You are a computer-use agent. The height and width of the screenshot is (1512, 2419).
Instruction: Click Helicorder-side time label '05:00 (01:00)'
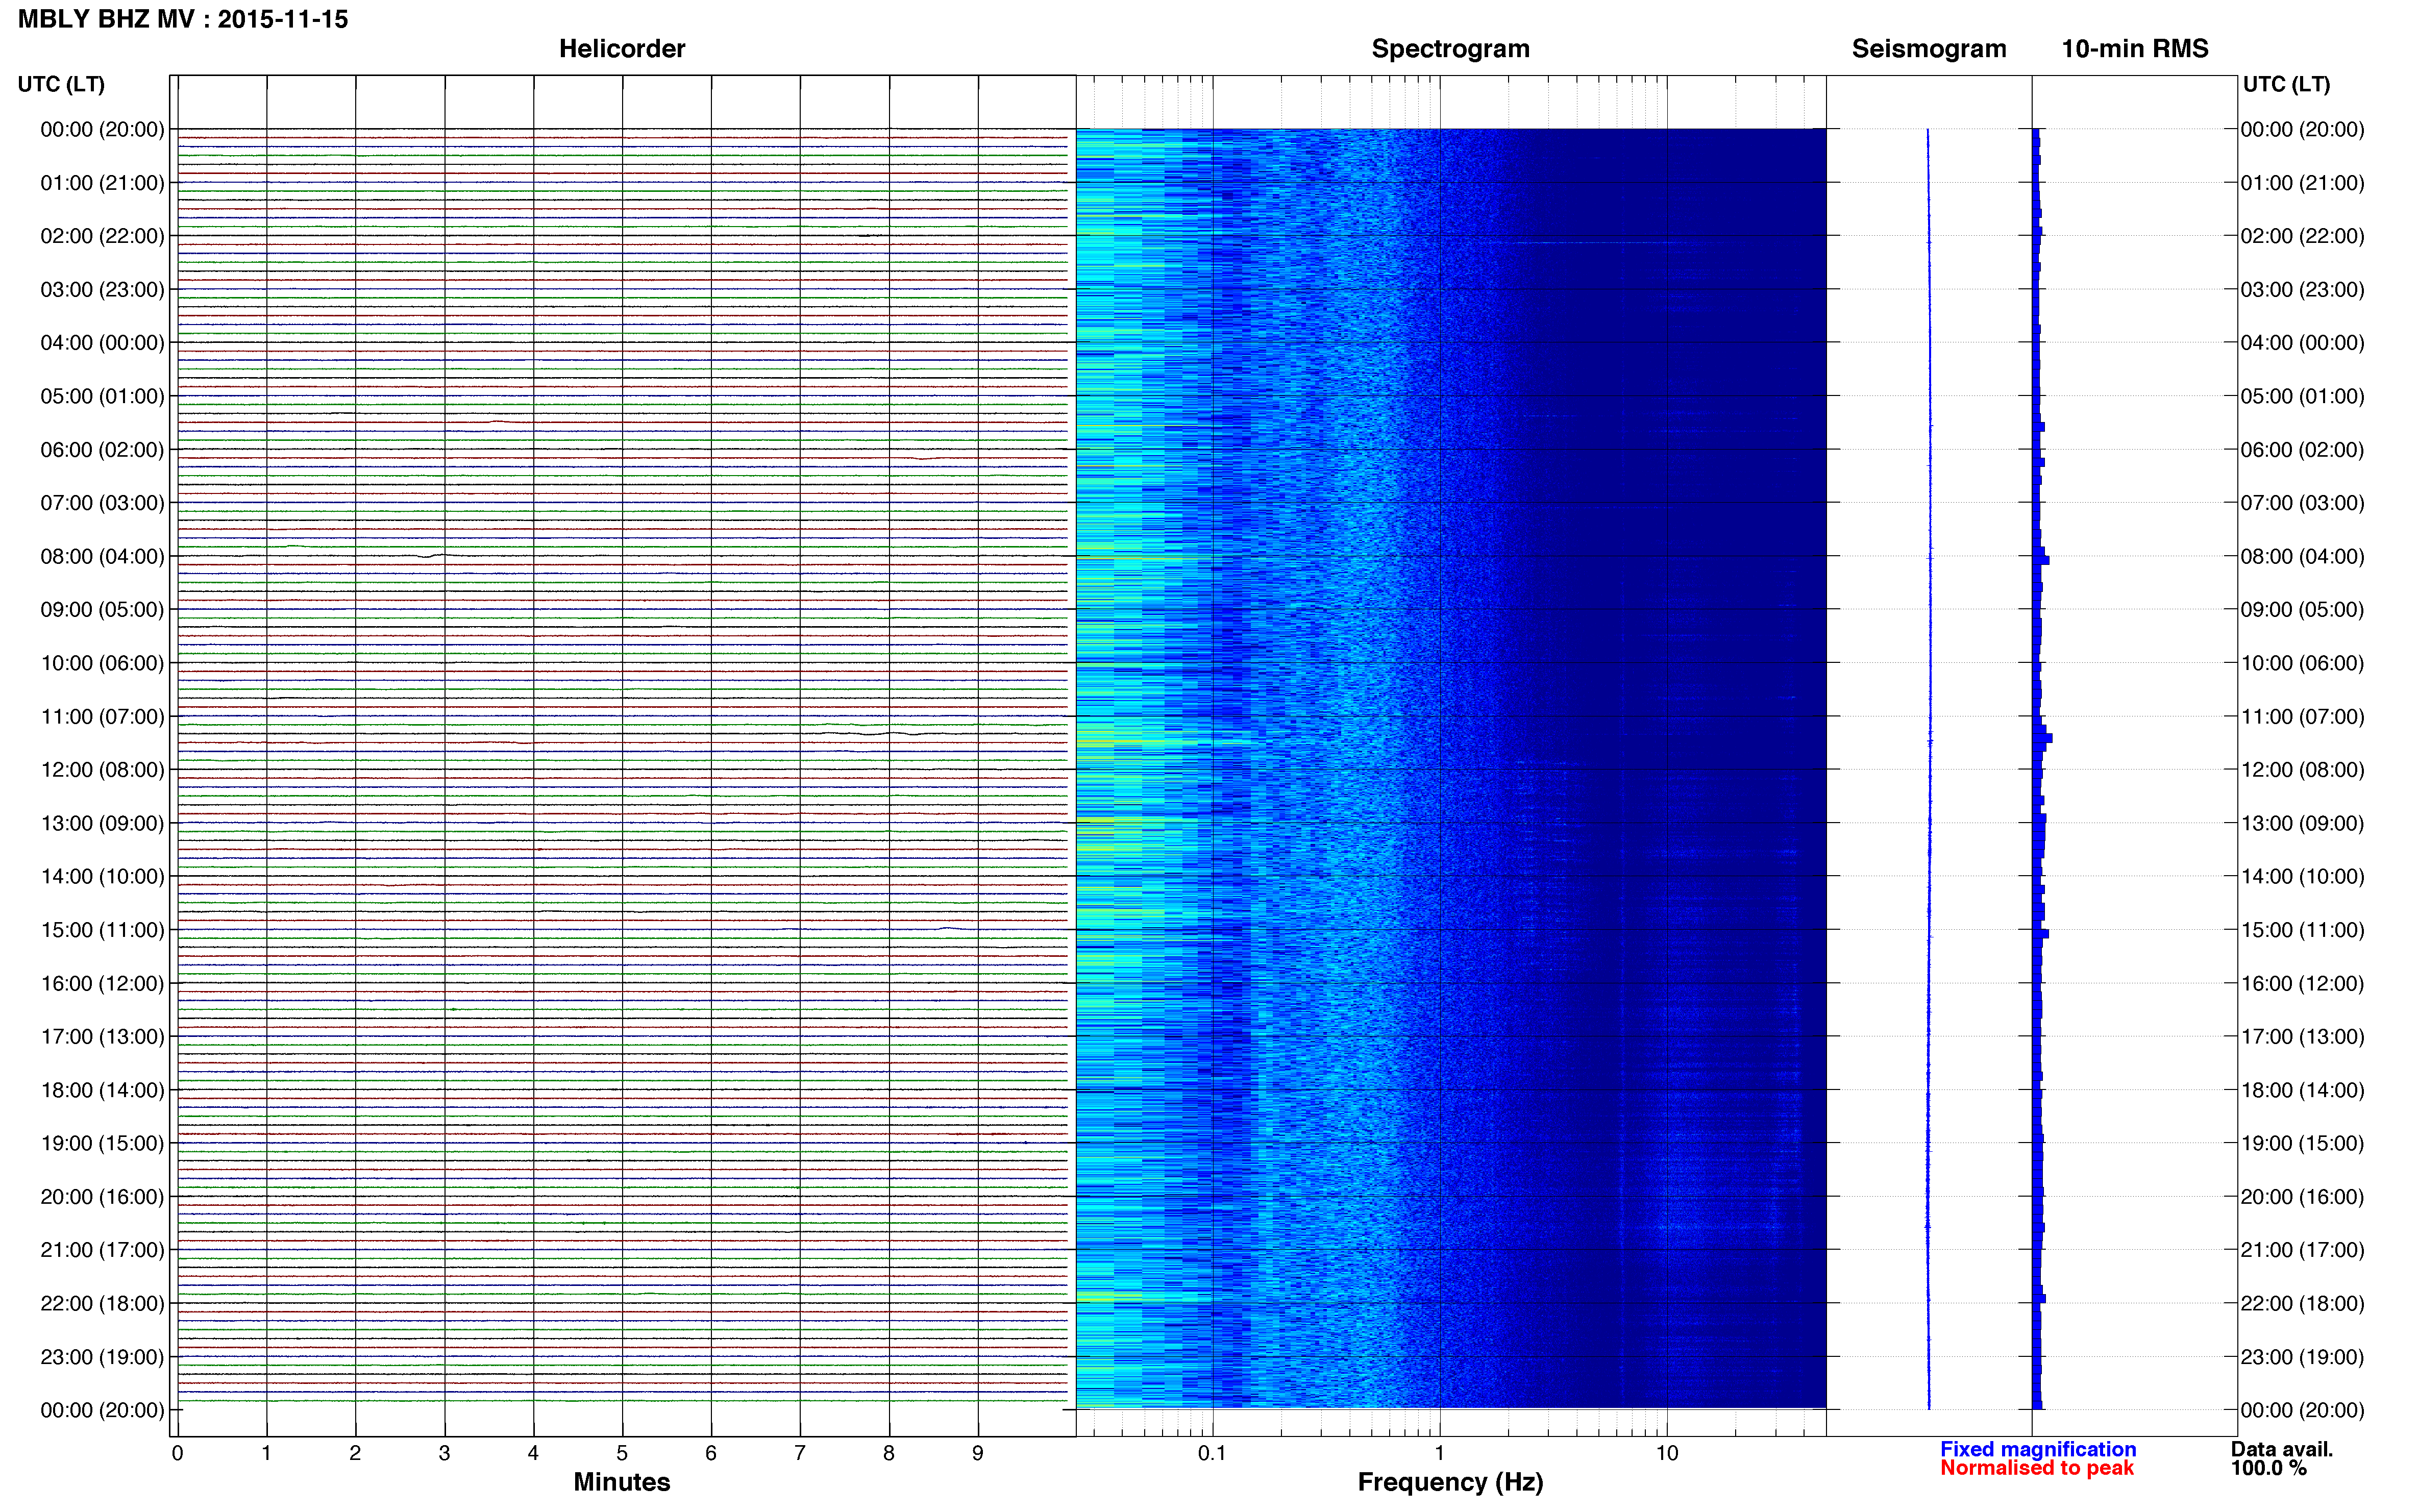tap(102, 396)
